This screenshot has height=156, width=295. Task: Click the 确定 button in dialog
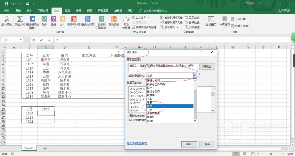point(189,144)
